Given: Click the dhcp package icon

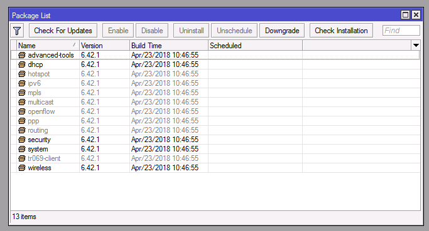Looking at the screenshot, I should click(x=22, y=64).
